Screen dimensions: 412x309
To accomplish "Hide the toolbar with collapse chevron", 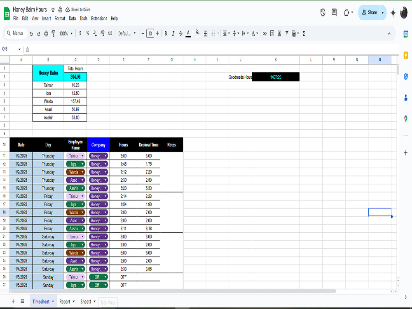I will pos(389,34).
